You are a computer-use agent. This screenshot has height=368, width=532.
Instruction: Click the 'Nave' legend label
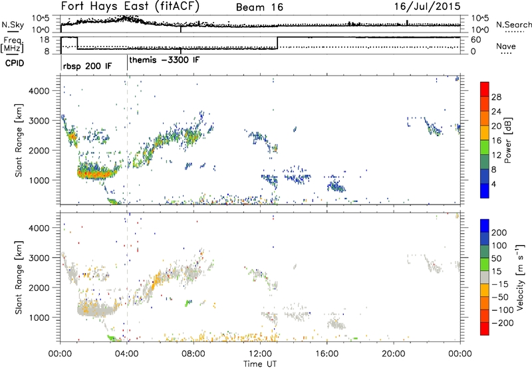(505, 46)
